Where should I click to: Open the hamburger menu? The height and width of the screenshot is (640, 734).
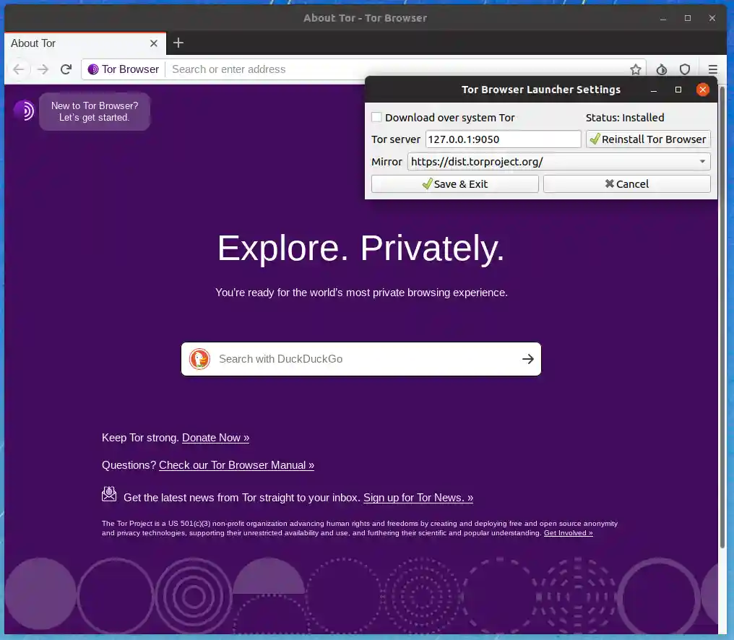[x=713, y=69]
